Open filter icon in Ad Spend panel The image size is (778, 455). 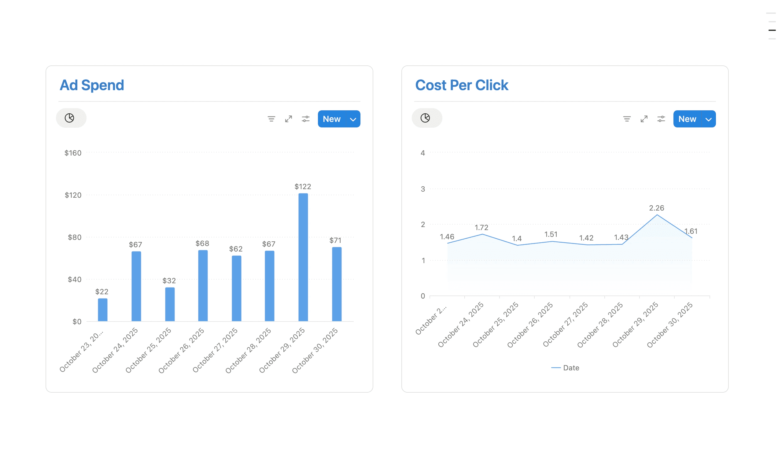coord(271,119)
